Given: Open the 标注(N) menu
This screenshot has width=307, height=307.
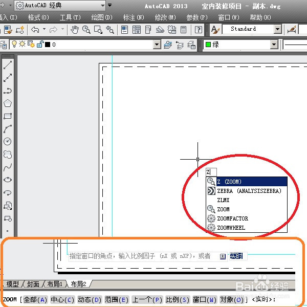Looking at the screenshot, I should click(x=134, y=17).
